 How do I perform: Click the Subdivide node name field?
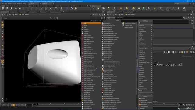(x=149, y=18)
